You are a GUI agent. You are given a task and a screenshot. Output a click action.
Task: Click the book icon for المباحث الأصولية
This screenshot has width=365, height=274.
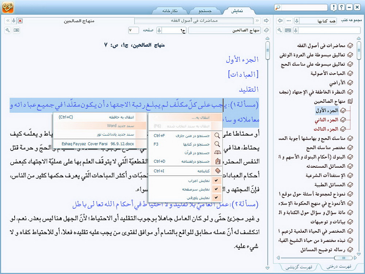pyautogui.click(x=350, y=73)
